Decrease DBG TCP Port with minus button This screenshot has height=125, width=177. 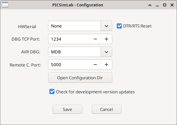pos(95,39)
